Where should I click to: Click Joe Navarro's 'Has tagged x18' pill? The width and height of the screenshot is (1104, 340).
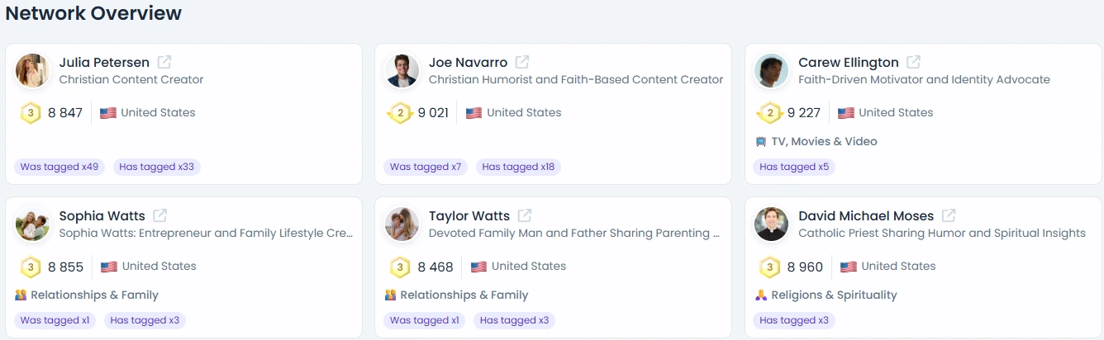(519, 167)
